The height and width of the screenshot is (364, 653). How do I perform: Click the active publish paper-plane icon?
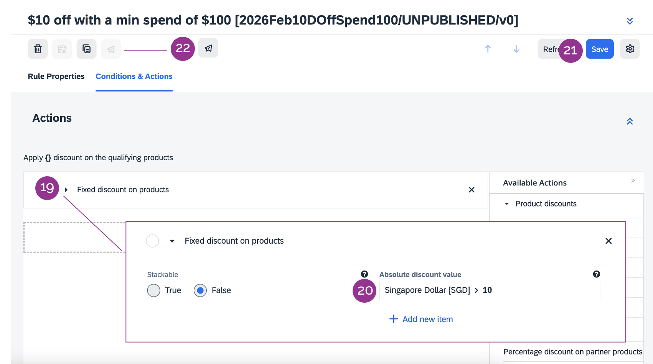click(x=208, y=48)
